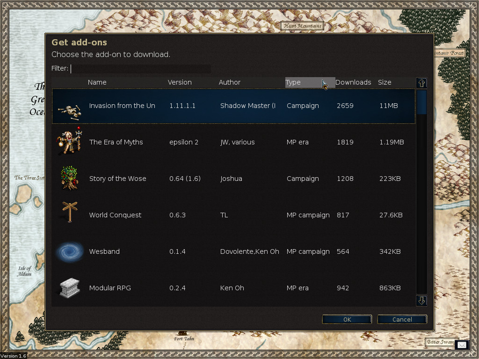Sort list by Author column header
The width and height of the screenshot is (479, 359).
[229, 82]
